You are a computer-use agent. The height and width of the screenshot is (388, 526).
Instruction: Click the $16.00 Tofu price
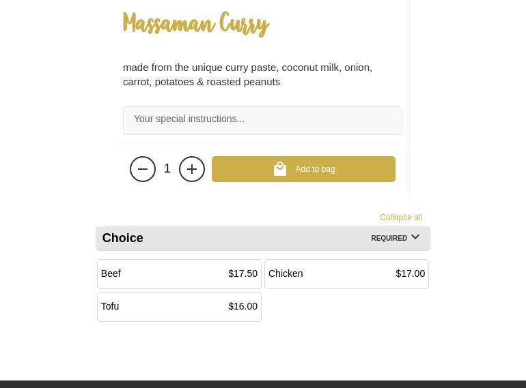[243, 307]
